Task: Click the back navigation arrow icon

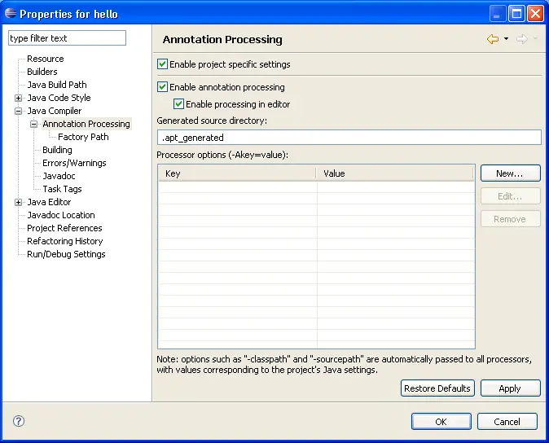Action: [492, 39]
